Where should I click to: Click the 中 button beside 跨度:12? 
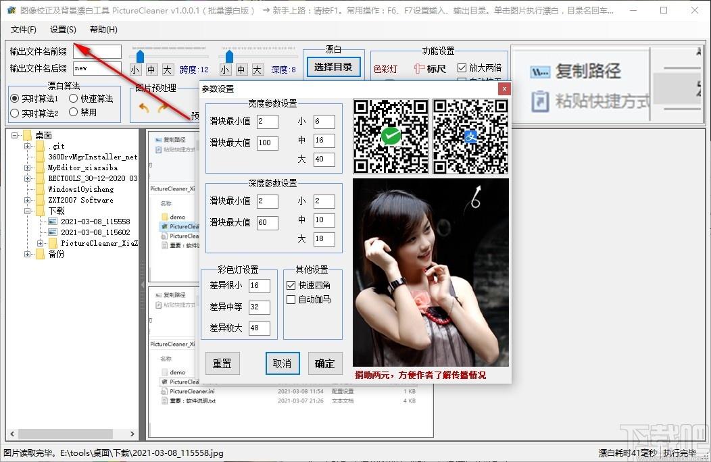(151, 70)
